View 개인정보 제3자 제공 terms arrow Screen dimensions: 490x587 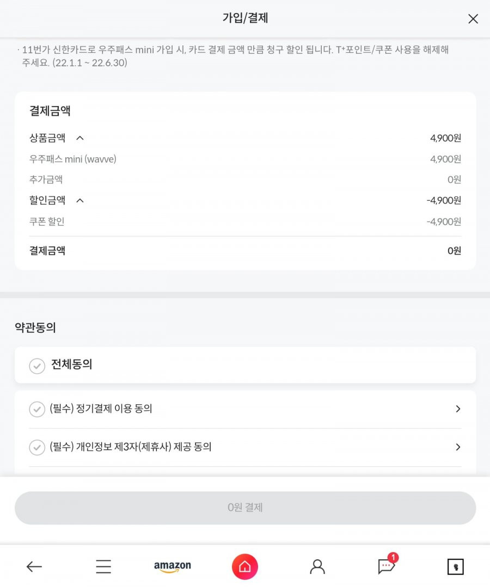pos(458,447)
